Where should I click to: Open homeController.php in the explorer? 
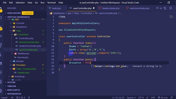(29, 42)
